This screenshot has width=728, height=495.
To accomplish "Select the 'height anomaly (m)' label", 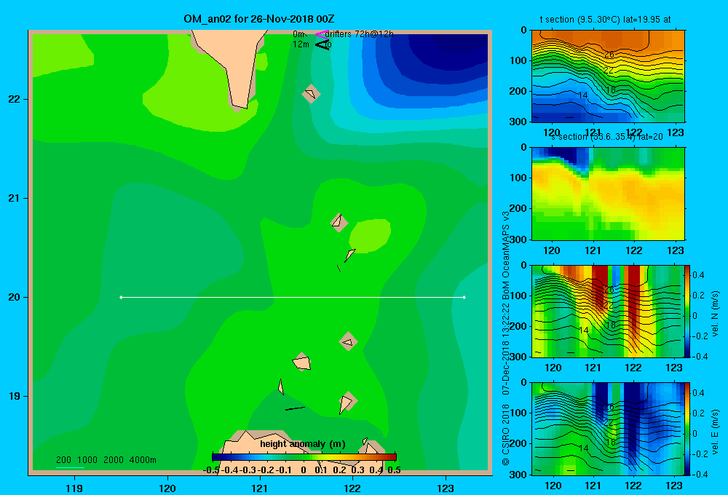I will [302, 444].
